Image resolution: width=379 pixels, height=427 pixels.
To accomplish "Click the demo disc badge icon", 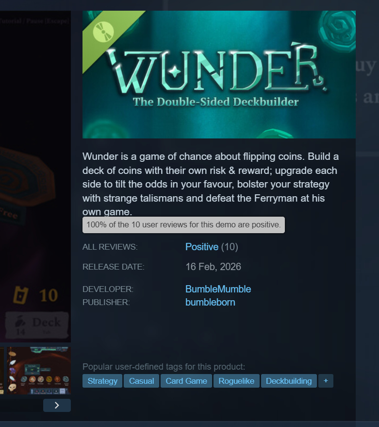I will click(103, 32).
